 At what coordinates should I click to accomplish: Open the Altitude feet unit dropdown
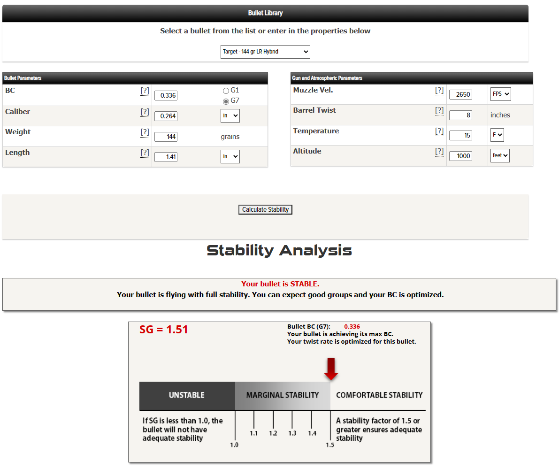point(500,155)
